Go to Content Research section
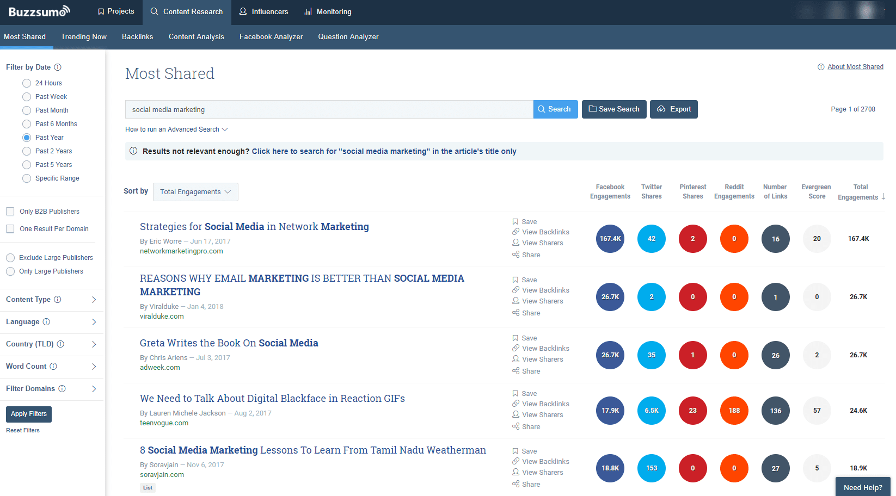This screenshot has height=496, width=896. coord(187,12)
